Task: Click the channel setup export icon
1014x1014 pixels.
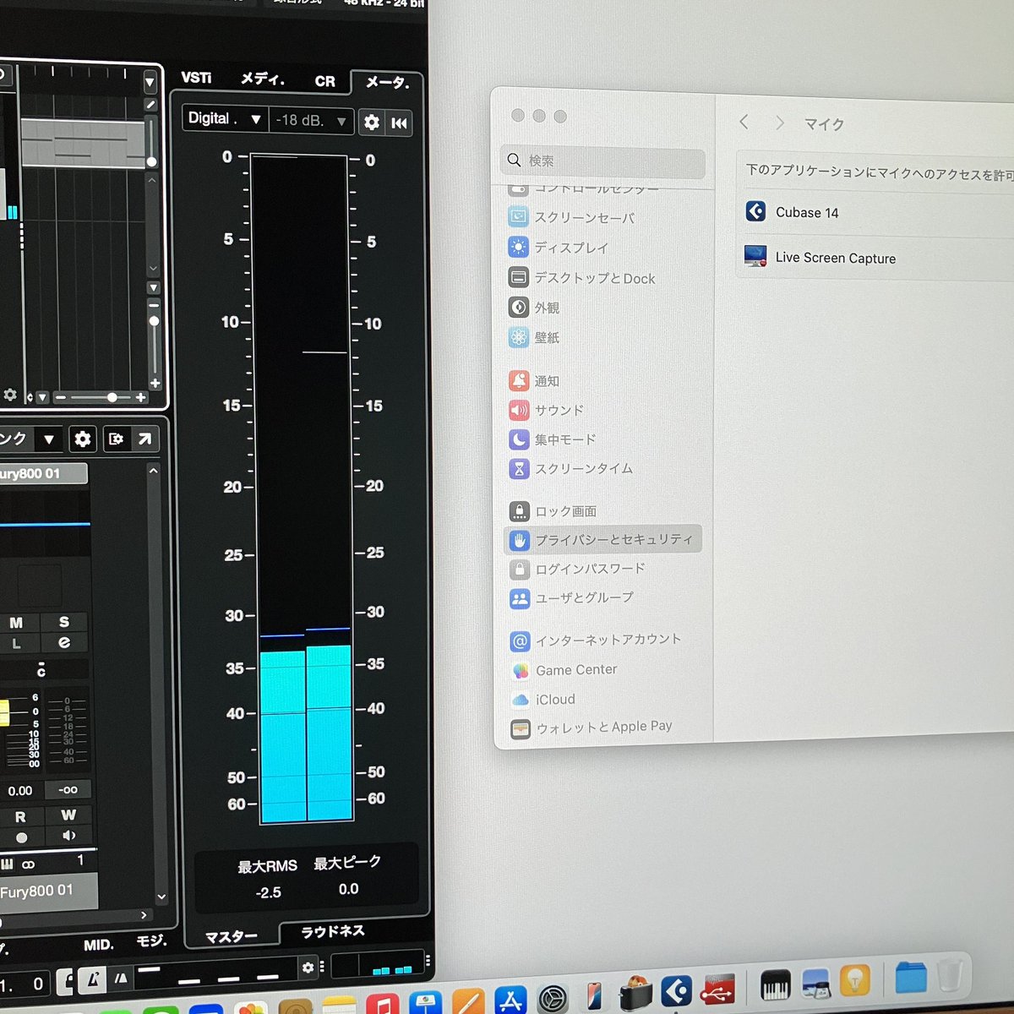Action: click(116, 439)
